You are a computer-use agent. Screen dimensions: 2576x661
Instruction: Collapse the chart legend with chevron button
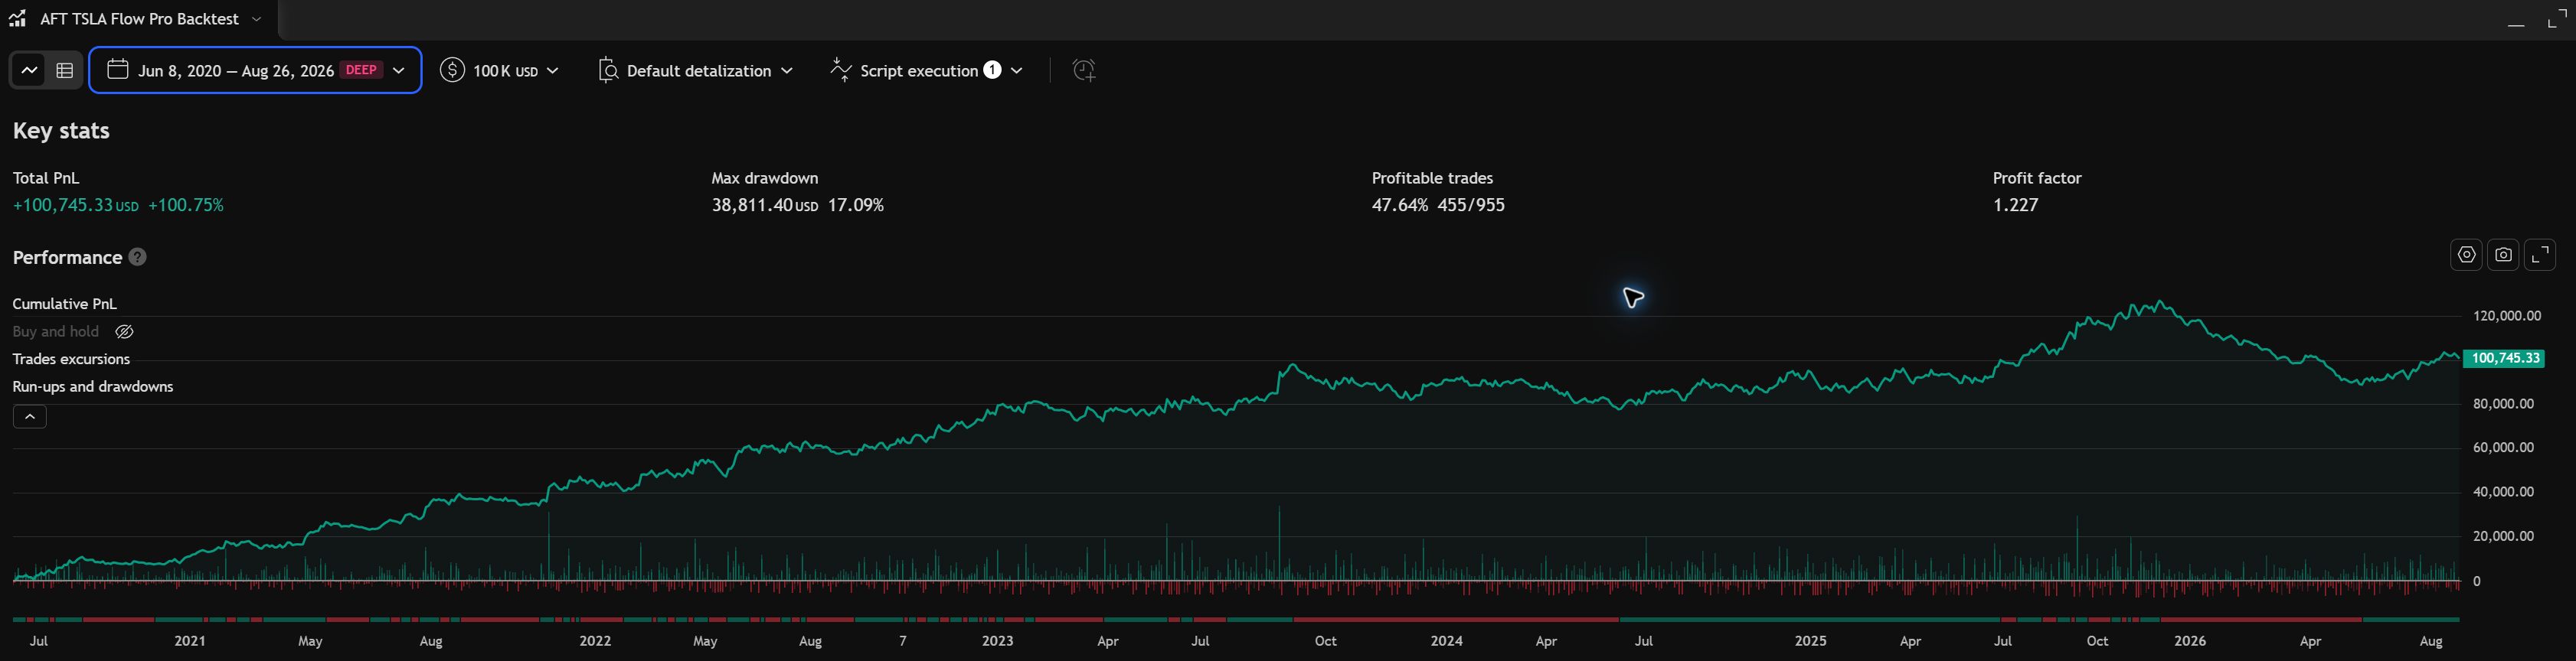(30, 416)
